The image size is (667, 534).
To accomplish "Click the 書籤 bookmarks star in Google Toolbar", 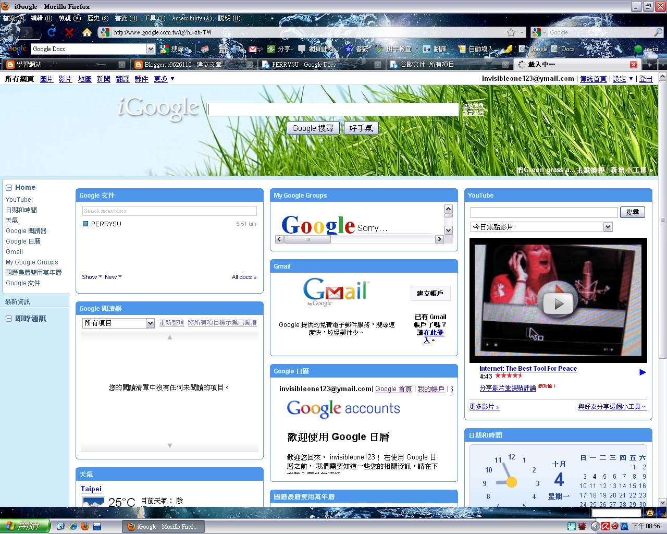I will click(x=357, y=49).
